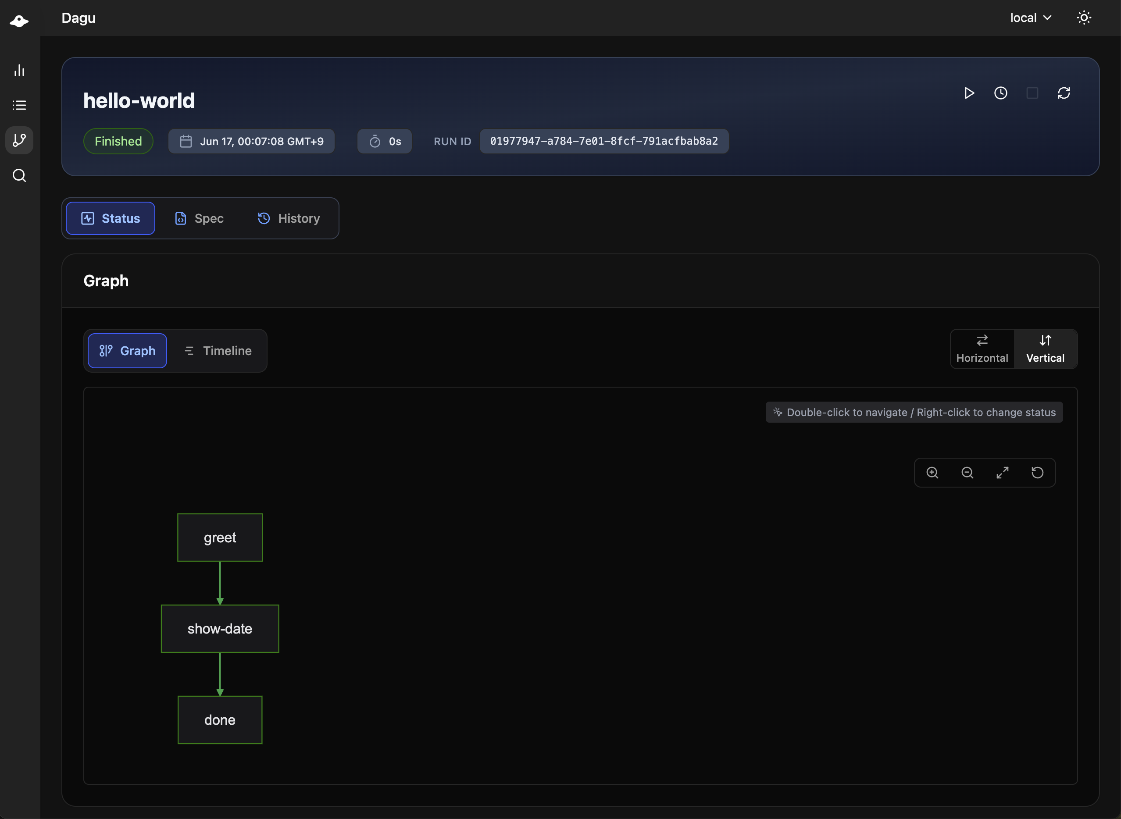
Task: Open the History tab
Action: point(289,219)
